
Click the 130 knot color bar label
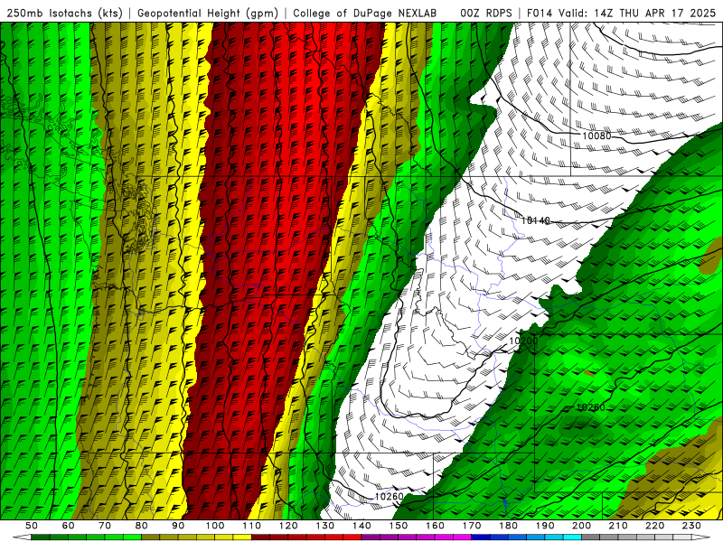click(x=324, y=526)
